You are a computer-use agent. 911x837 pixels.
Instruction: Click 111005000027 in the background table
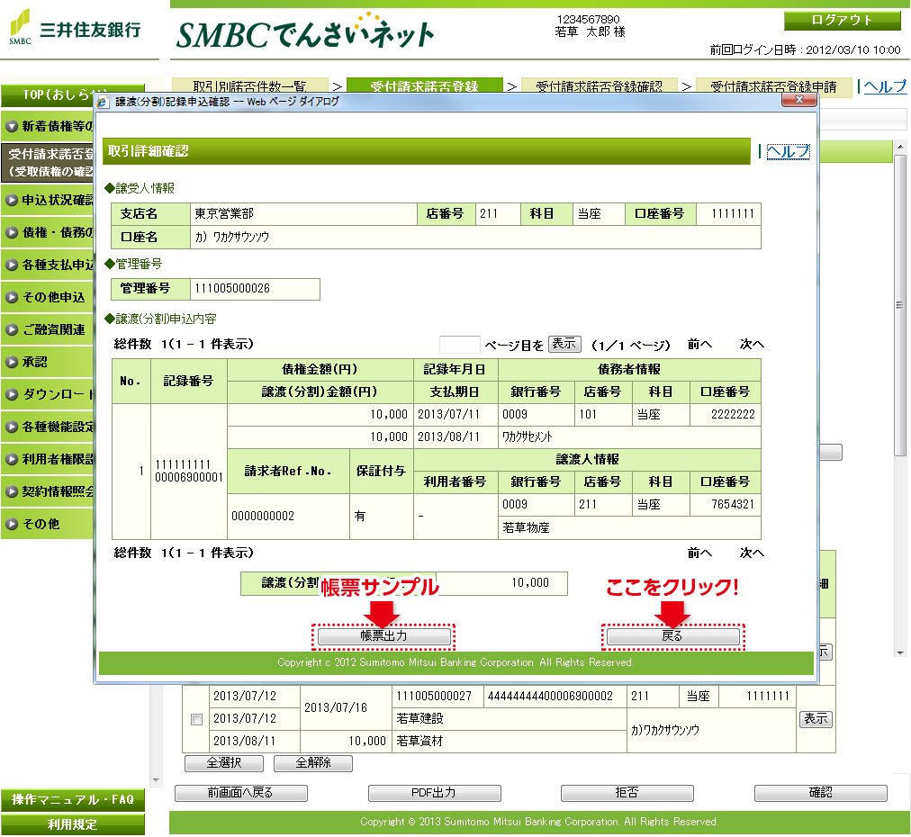(x=434, y=696)
